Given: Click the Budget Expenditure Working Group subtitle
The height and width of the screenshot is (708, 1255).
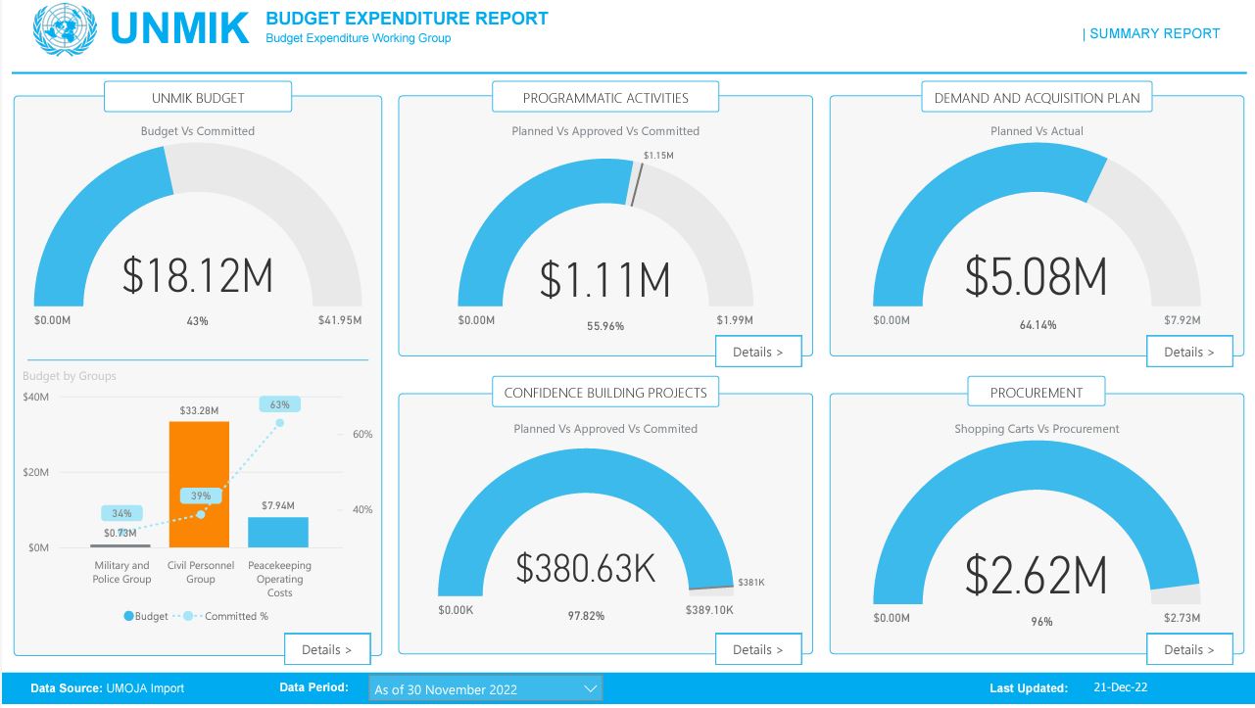Looking at the screenshot, I should pyautogui.click(x=359, y=38).
